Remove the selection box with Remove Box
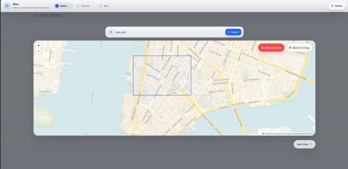The height and width of the screenshot is (169, 348). coord(271,48)
